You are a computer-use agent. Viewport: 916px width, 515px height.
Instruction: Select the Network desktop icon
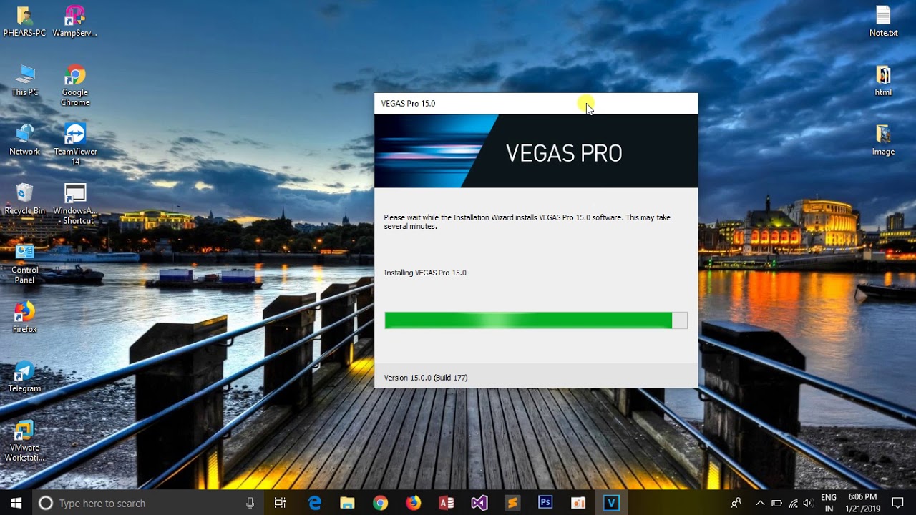[x=24, y=139]
